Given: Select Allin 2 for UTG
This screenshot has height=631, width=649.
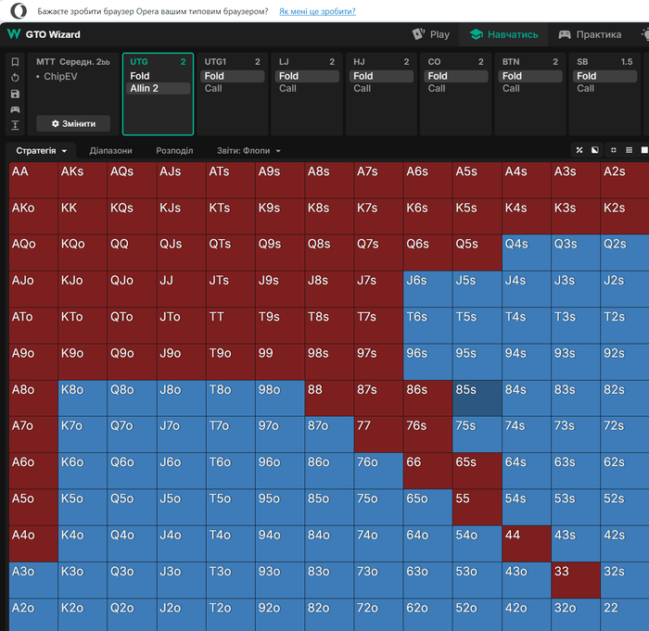Looking at the screenshot, I should point(158,88).
